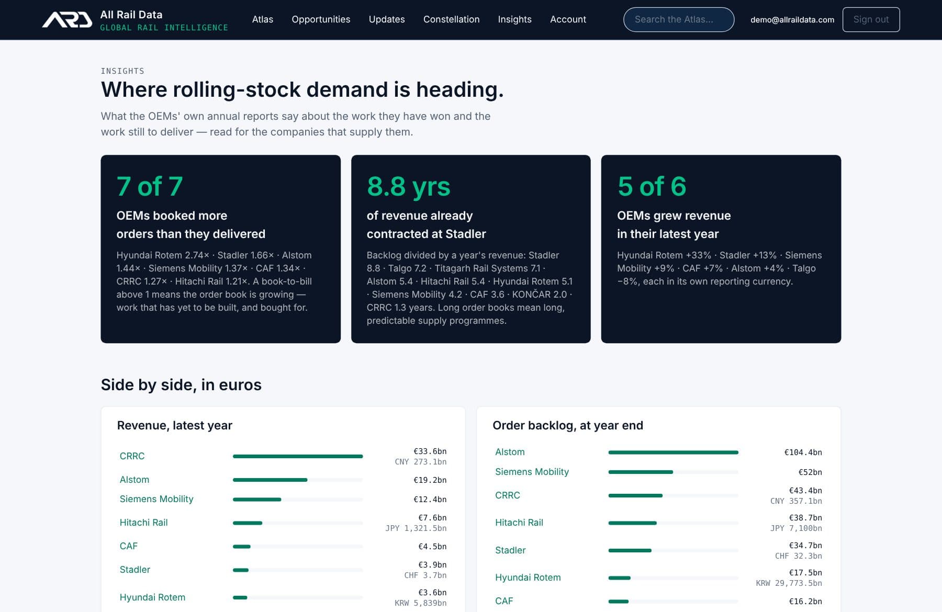The image size is (942, 612).
Task: Open CAF in the Order backlog list
Action: click(x=504, y=601)
